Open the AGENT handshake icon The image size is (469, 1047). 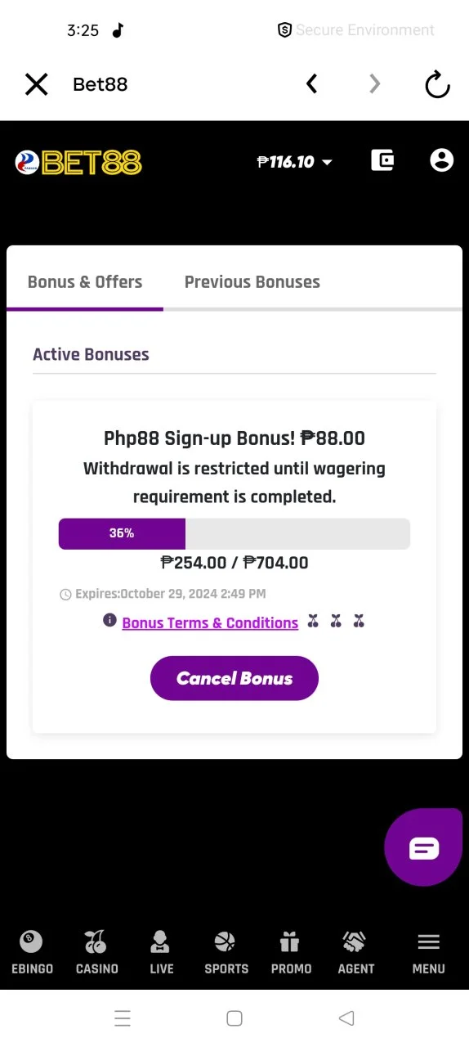pyautogui.click(x=355, y=942)
